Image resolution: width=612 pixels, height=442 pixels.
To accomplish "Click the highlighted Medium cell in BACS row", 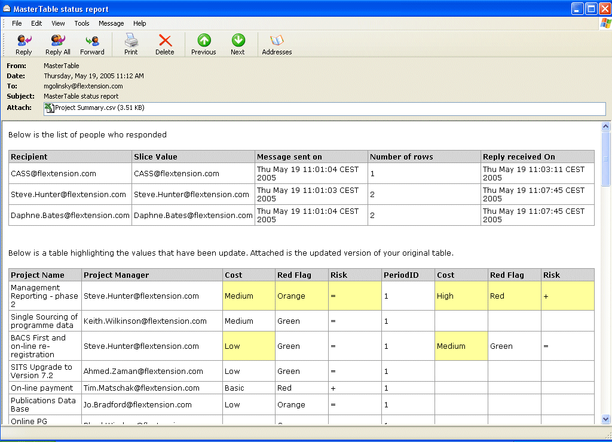I will click(x=461, y=346).
